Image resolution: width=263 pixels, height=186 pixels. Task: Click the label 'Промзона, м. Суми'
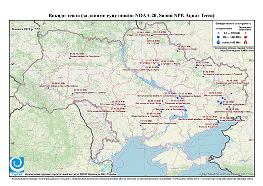pos(187,49)
